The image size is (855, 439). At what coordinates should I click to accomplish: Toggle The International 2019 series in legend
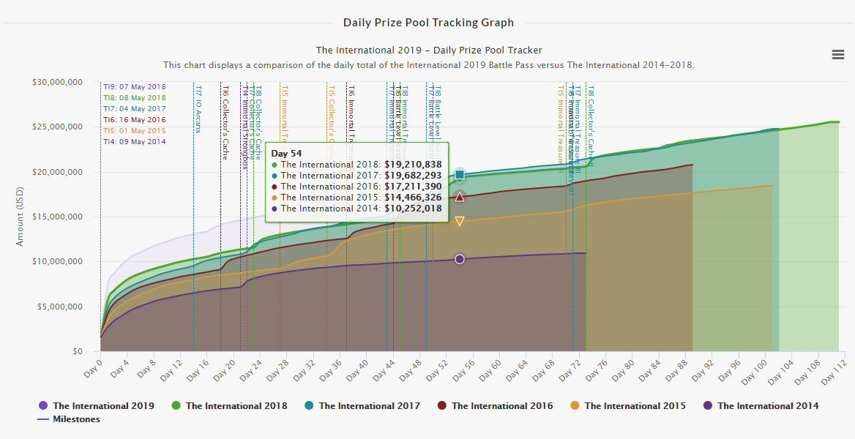(97, 406)
